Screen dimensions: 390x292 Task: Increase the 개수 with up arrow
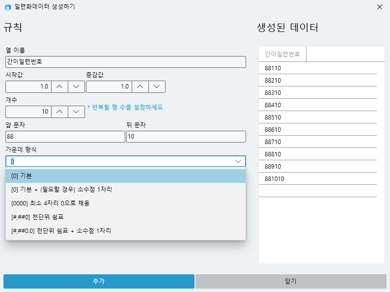tap(59, 112)
